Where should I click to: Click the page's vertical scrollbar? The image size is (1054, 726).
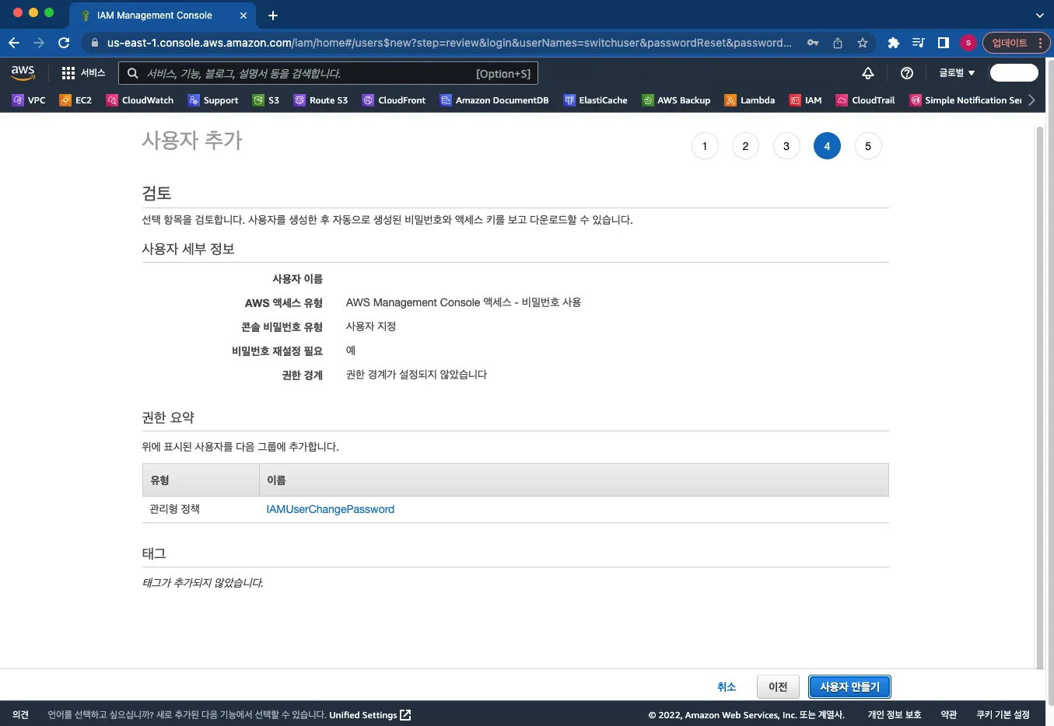click(1040, 396)
